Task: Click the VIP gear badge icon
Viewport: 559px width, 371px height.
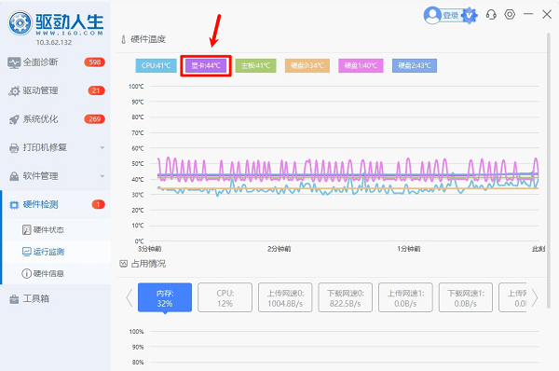Action: [470, 15]
